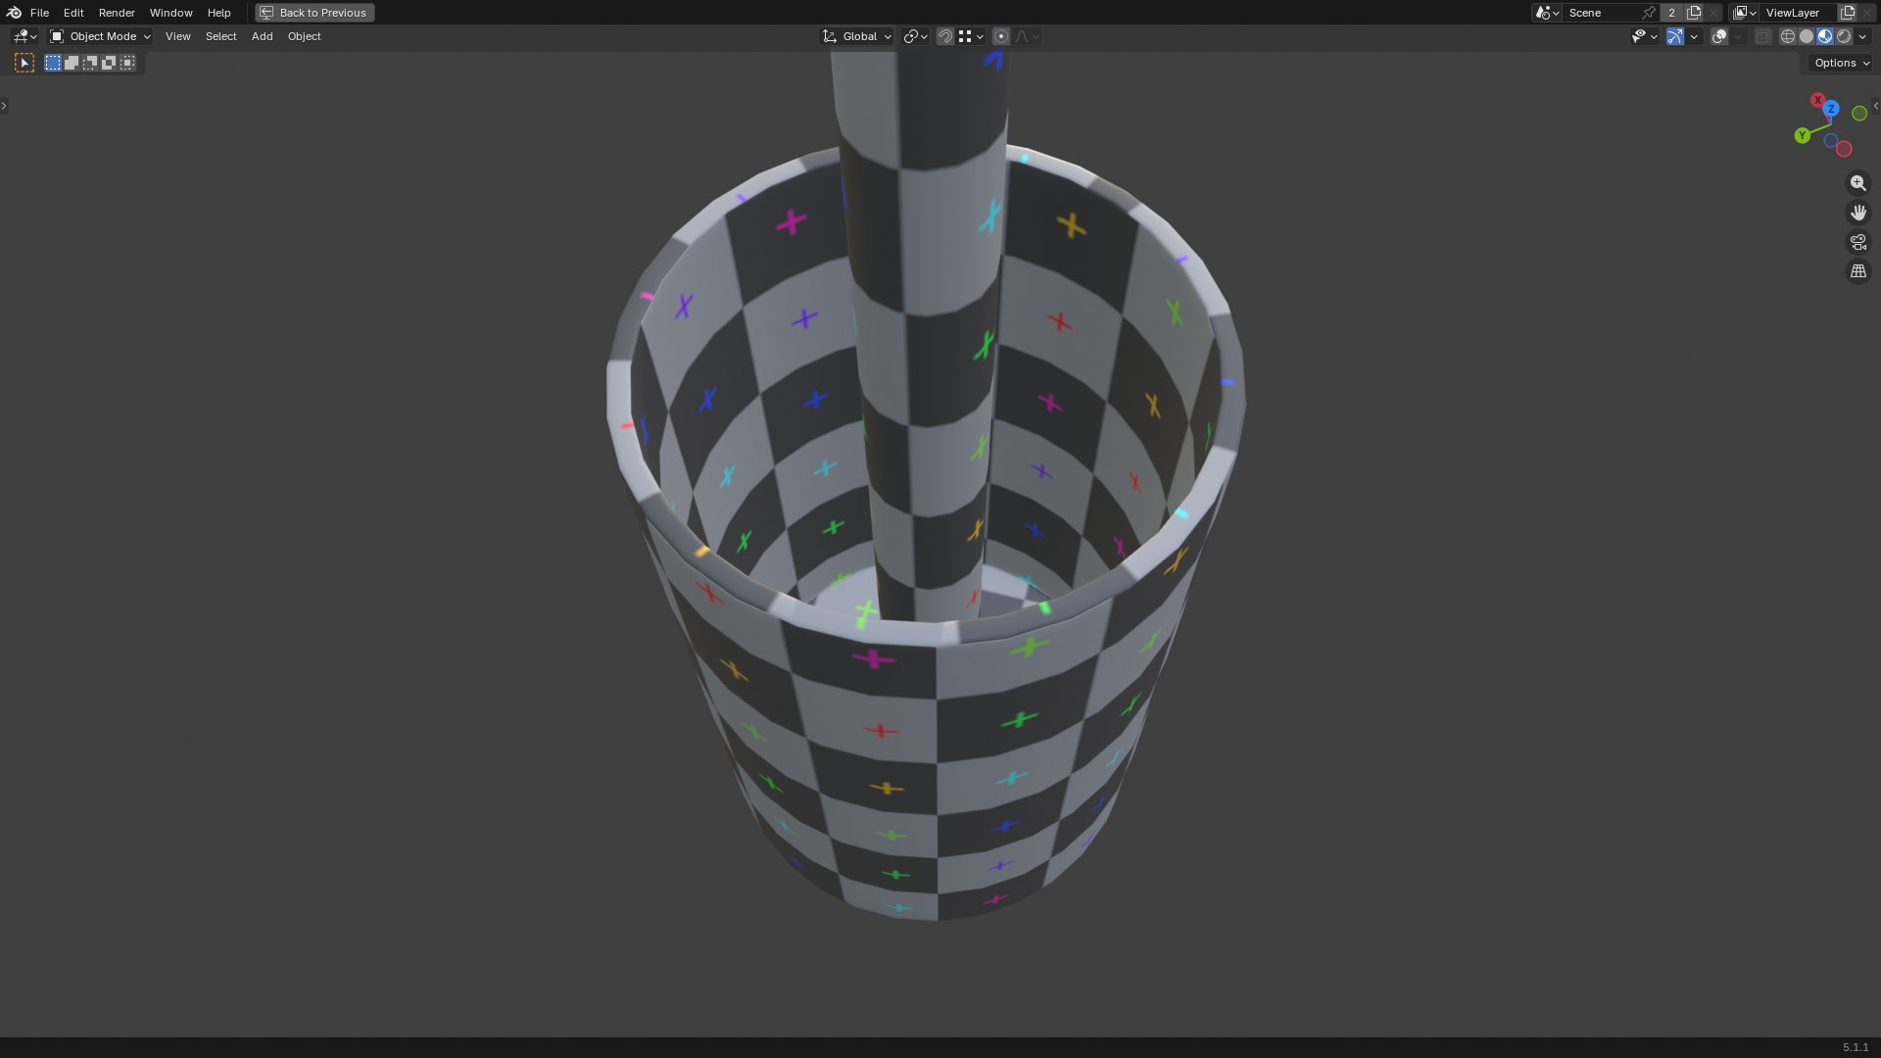Activate the Select Box tool icon
Screen dimensions: 1881x1058
(x=24, y=63)
